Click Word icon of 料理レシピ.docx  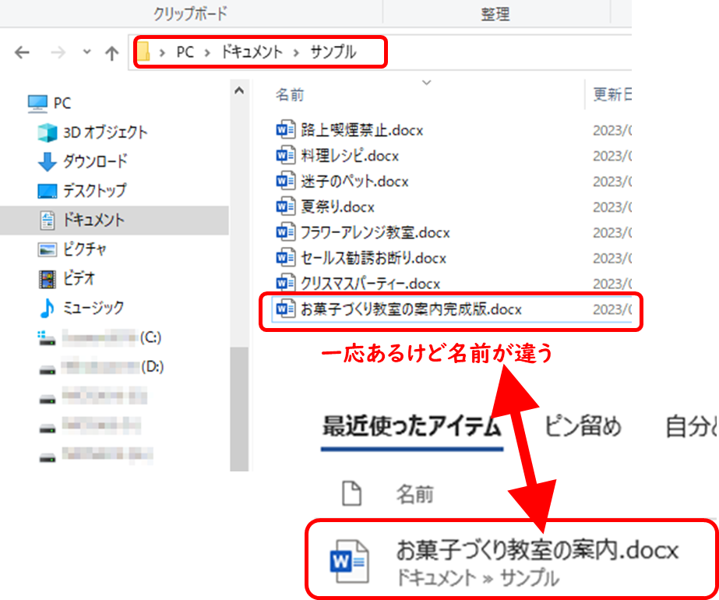[285, 156]
